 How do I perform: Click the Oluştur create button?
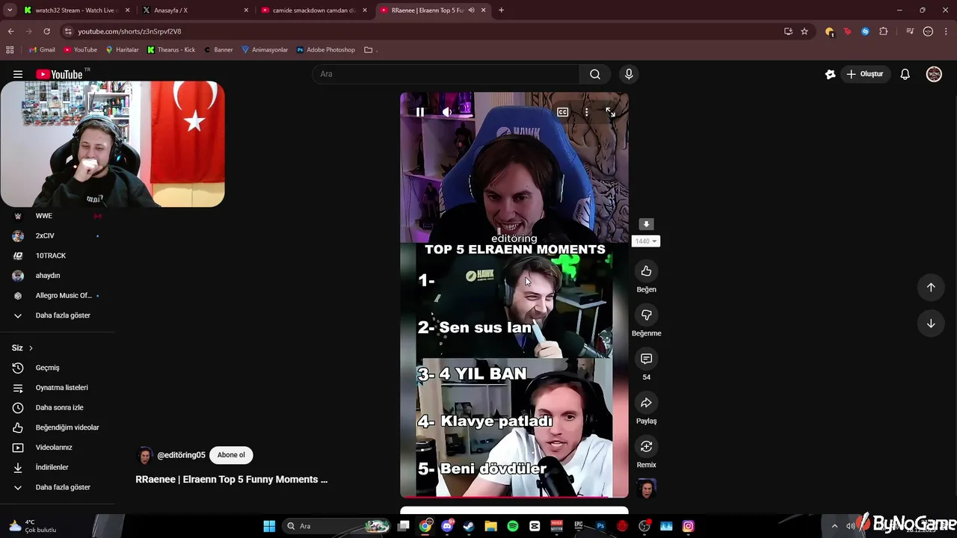tap(864, 74)
